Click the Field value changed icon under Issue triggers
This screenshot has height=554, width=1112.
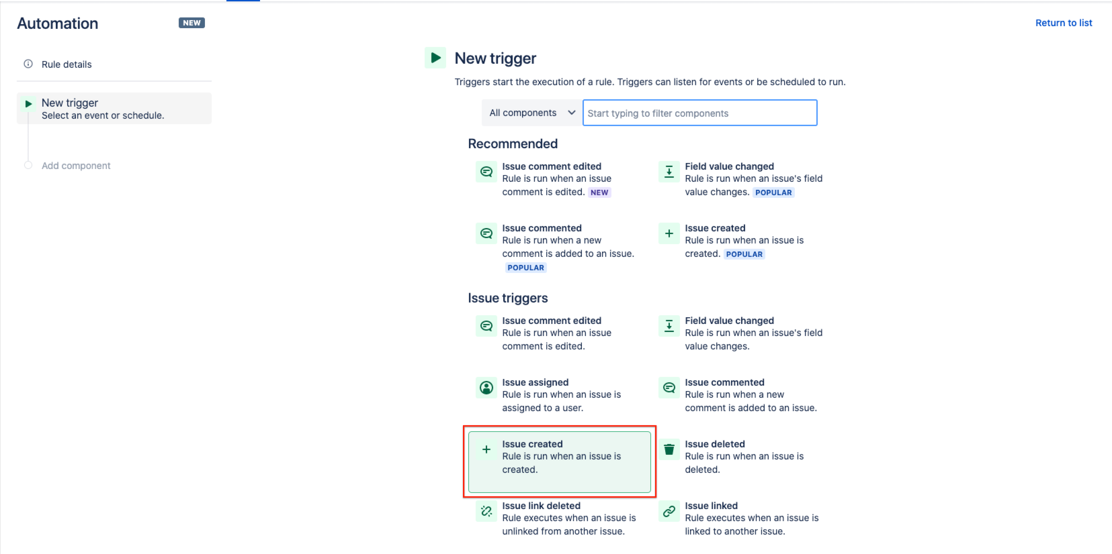pyautogui.click(x=669, y=326)
